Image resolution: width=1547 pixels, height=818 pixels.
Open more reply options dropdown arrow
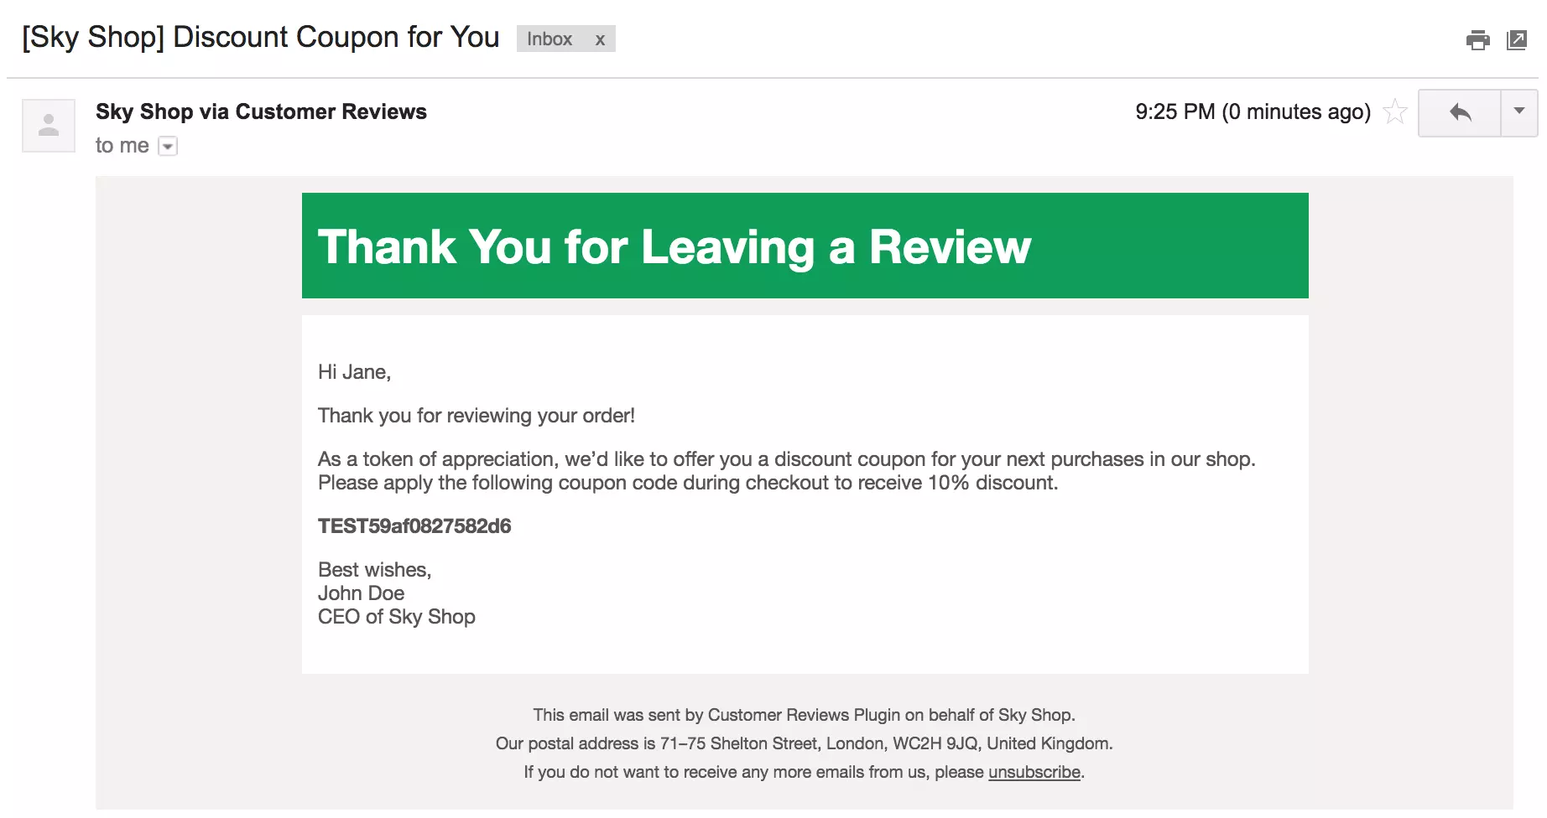pos(1518,112)
